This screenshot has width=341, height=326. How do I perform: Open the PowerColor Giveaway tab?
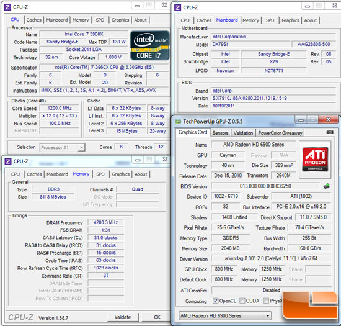[280, 133]
